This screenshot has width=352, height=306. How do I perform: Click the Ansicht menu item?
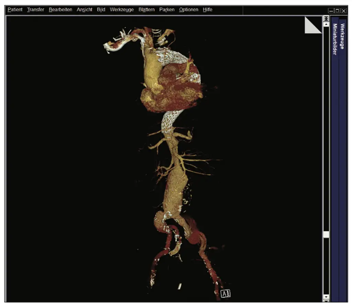[x=85, y=10]
